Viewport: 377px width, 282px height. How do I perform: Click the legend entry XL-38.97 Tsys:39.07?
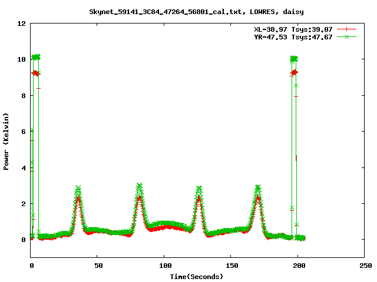click(x=293, y=29)
